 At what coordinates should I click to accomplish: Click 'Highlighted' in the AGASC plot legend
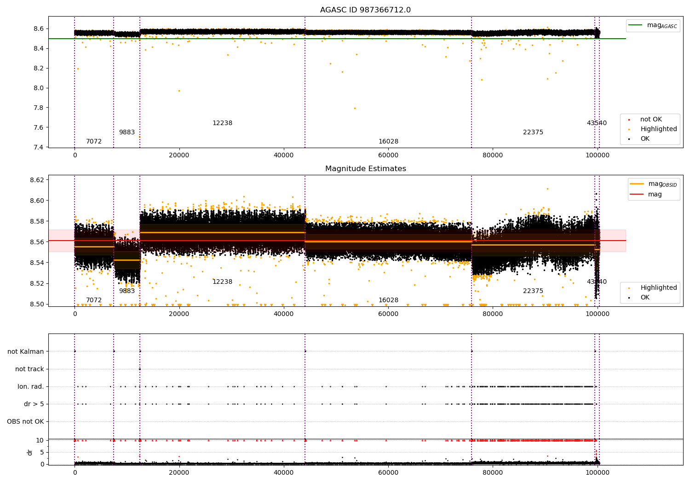[x=653, y=129]
